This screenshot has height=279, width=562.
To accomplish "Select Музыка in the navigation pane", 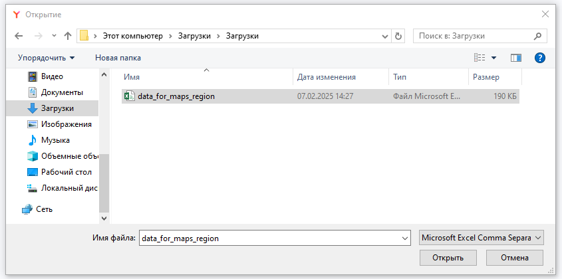I will pos(55,140).
